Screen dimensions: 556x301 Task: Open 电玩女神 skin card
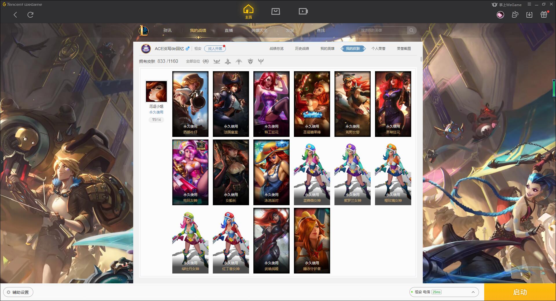[x=190, y=172]
